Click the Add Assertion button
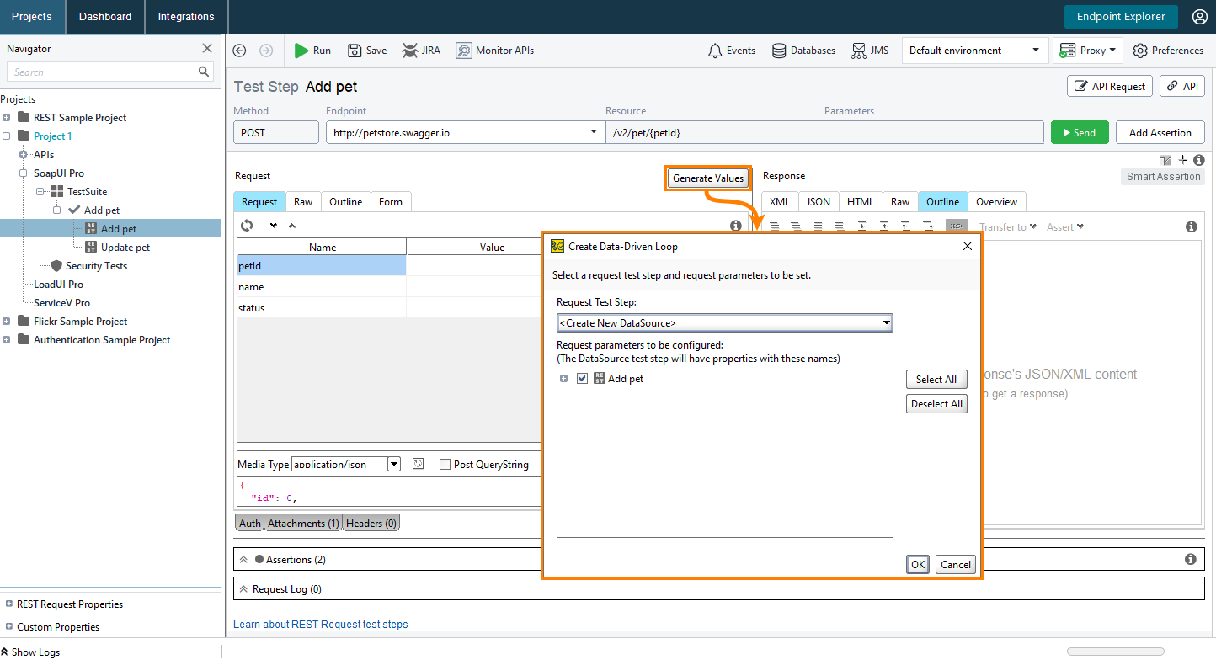1216x660 pixels. [1160, 133]
